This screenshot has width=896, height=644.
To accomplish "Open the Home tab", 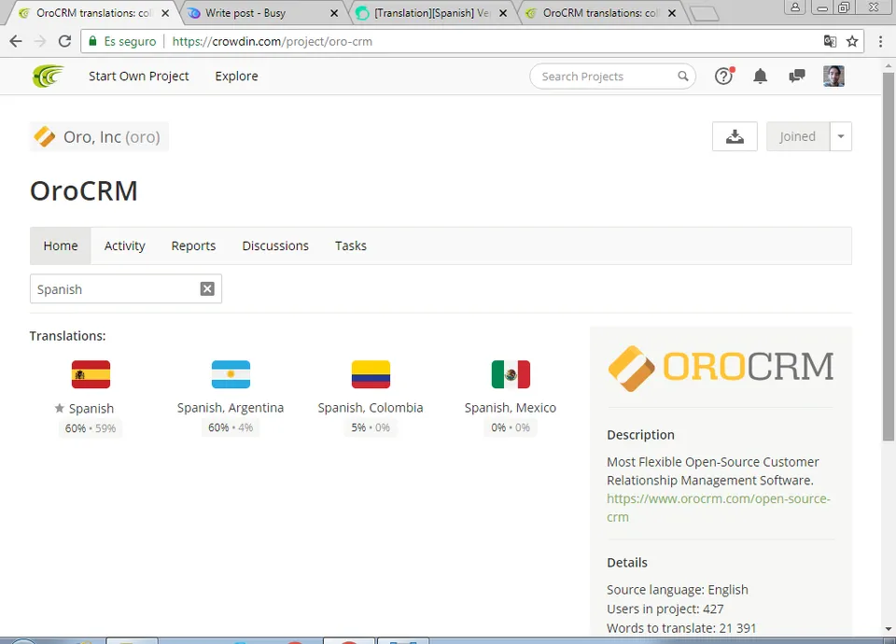I will [x=61, y=245].
